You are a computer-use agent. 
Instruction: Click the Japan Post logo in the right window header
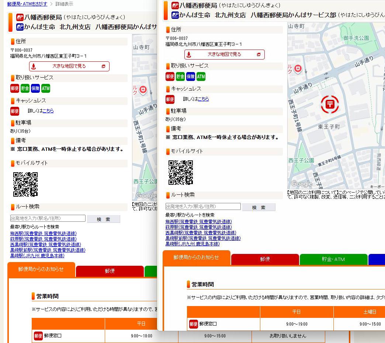coord(175,6)
